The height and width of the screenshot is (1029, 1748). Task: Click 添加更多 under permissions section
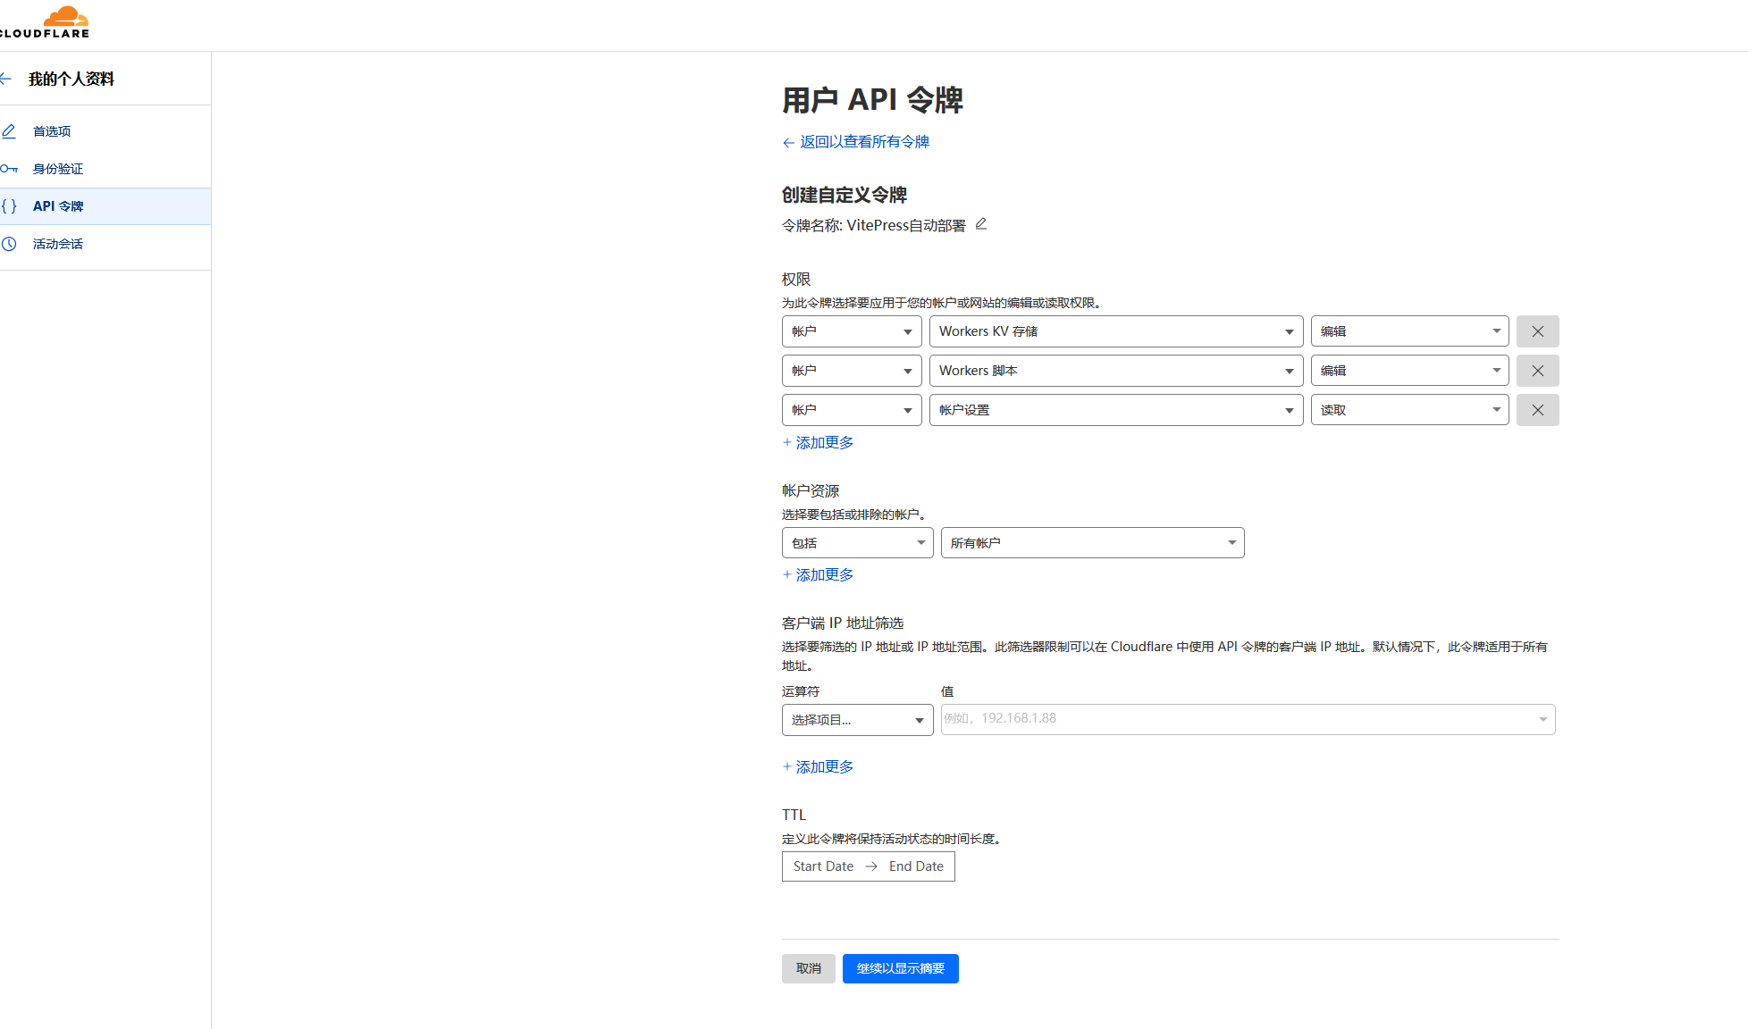[823, 443]
